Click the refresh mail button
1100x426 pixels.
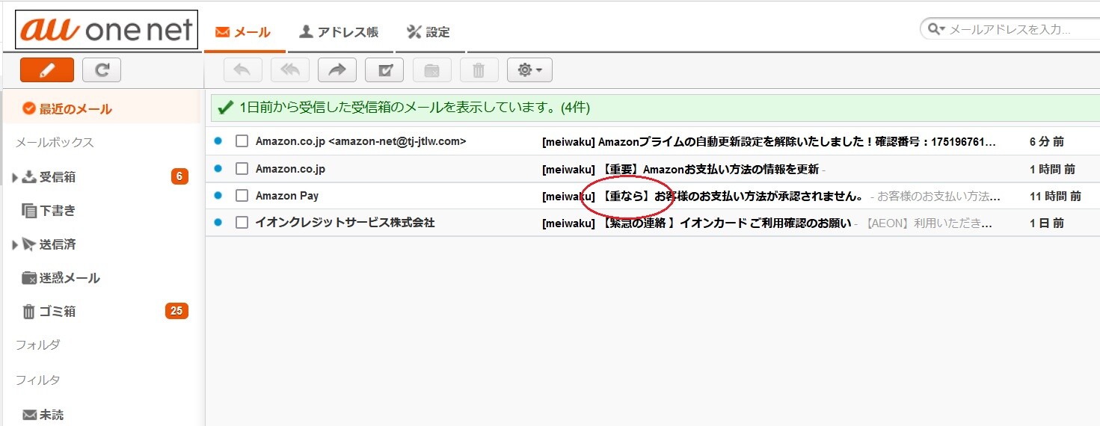(x=102, y=70)
